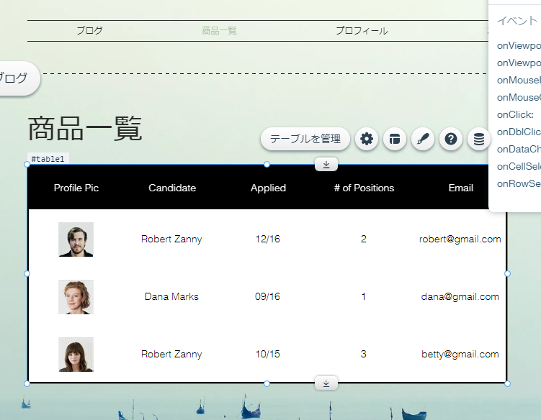The image size is (541, 420).
Task: Select Dana Marks' profile photo
Action: (x=76, y=297)
